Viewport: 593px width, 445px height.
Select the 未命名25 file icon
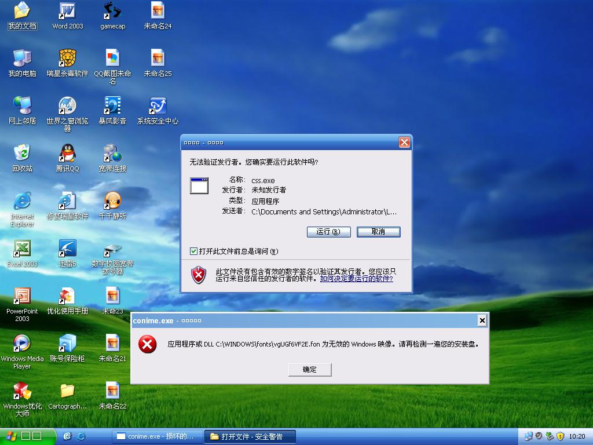coord(158,63)
